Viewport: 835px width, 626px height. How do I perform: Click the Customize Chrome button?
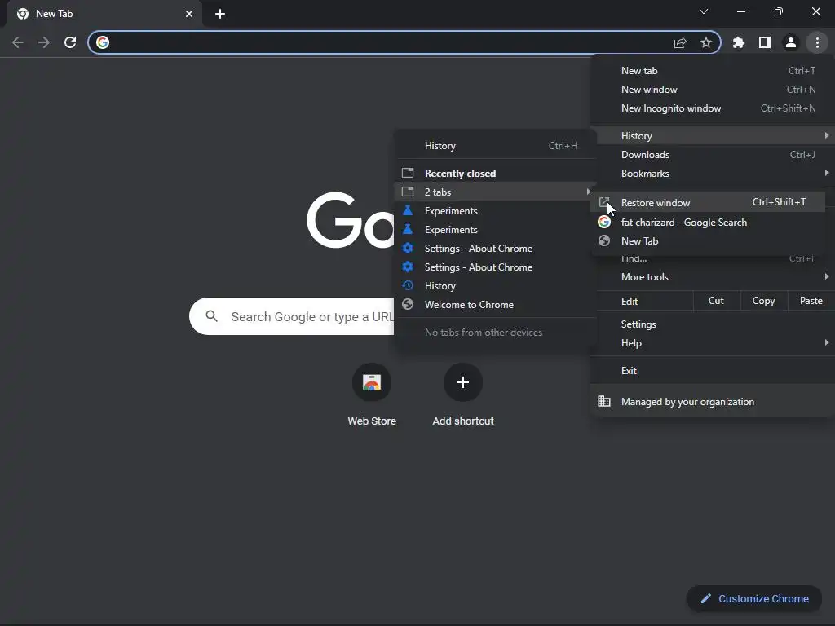[x=754, y=598]
